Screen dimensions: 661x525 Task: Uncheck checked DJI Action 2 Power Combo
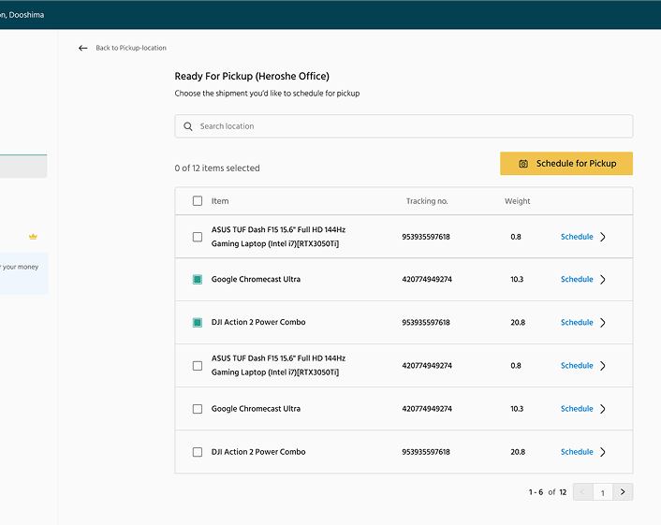(198, 322)
